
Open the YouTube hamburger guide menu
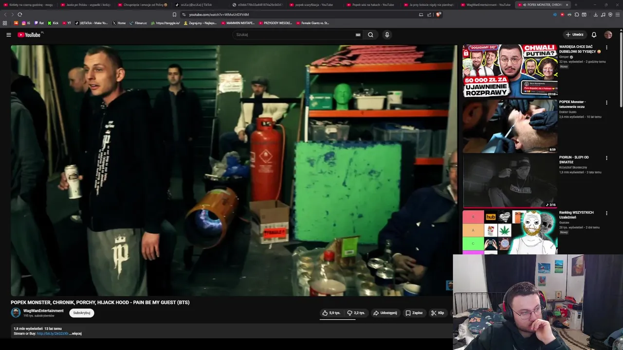(x=8, y=35)
